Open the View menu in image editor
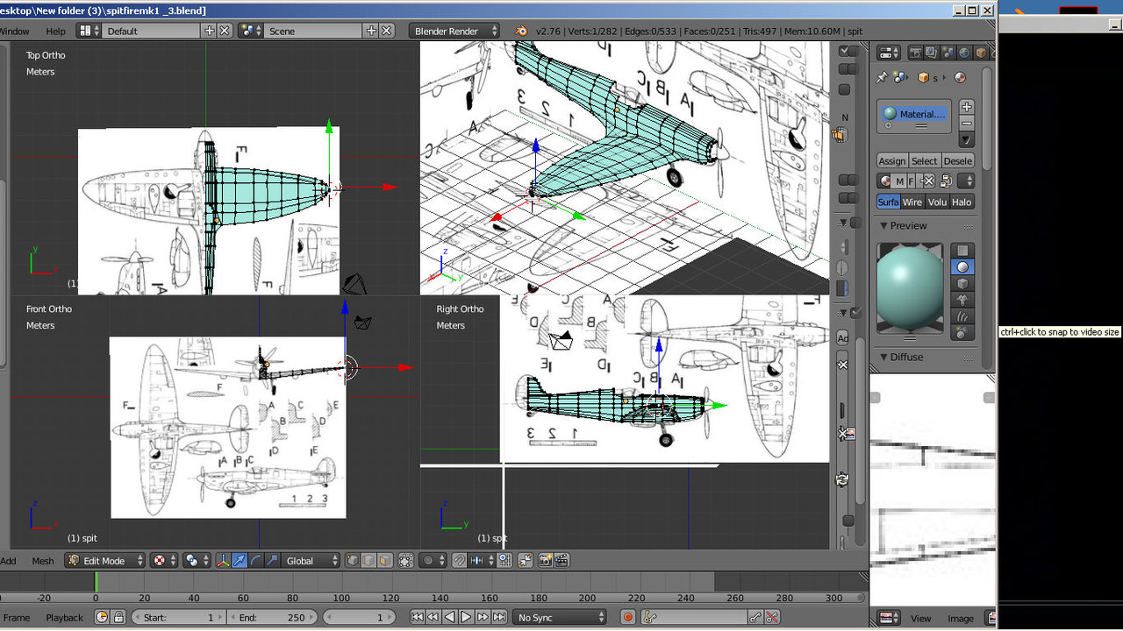1123x631 pixels. click(x=920, y=618)
